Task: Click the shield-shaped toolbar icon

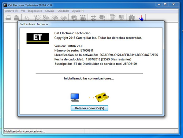Action: pyautogui.click(x=121, y=18)
